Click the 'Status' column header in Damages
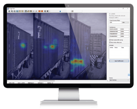137x109 pixels. coord(116,48)
